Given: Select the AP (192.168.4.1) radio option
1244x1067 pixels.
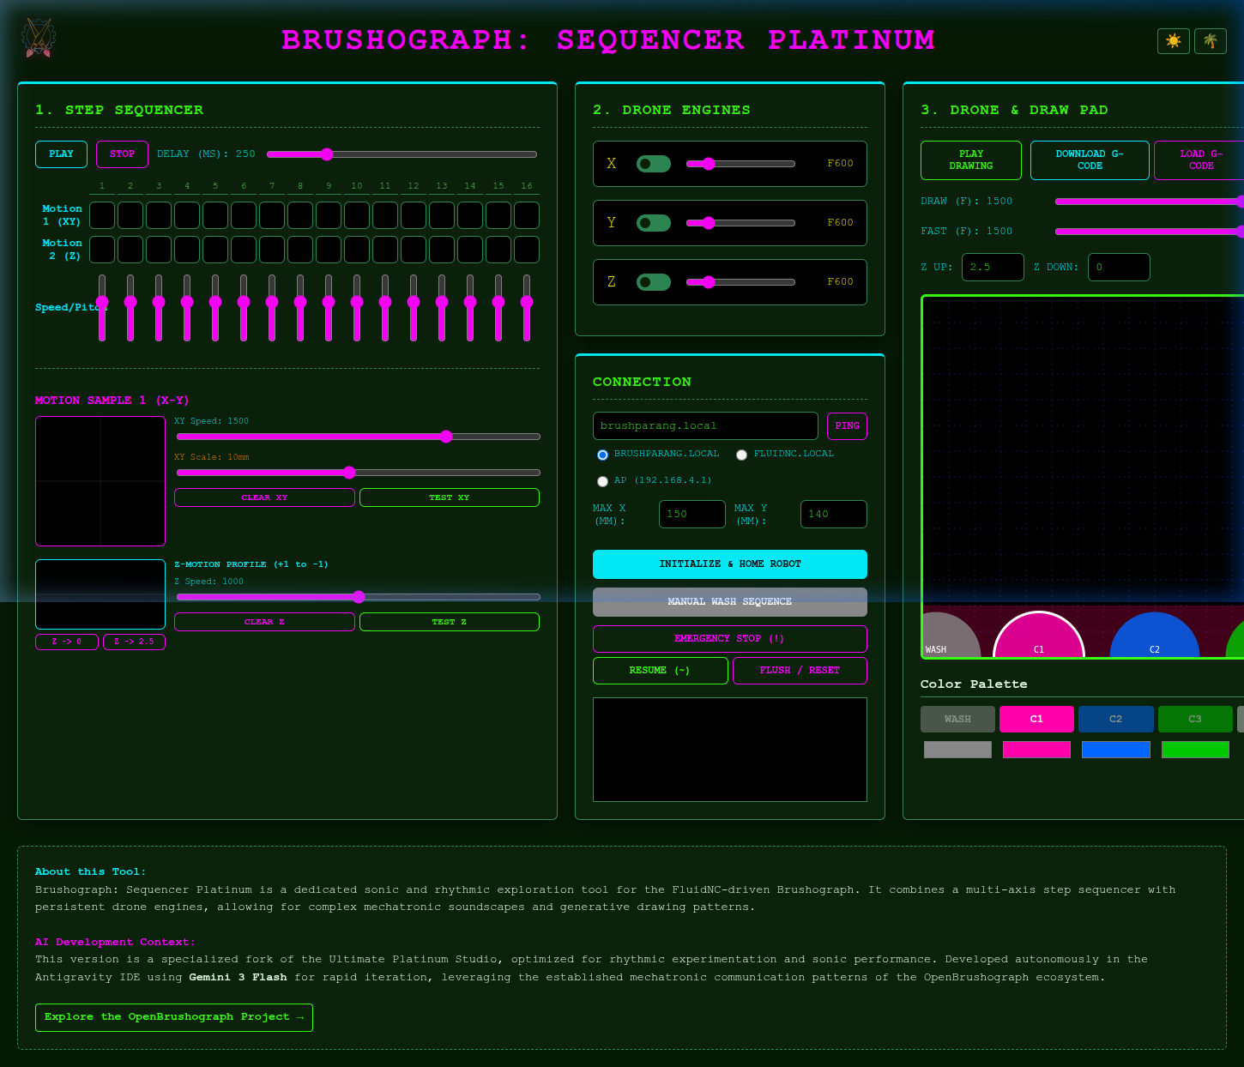Looking at the screenshot, I should (602, 481).
